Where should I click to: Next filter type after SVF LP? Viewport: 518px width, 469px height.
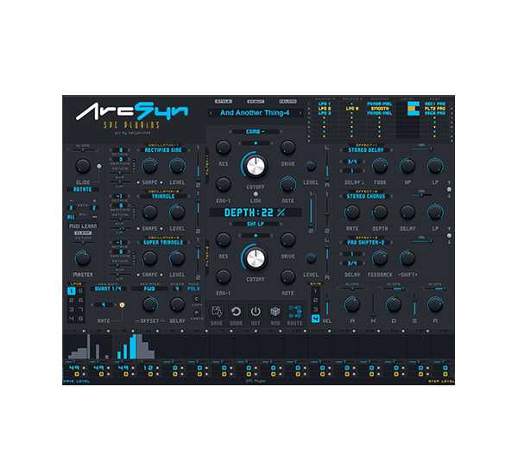tap(281, 224)
